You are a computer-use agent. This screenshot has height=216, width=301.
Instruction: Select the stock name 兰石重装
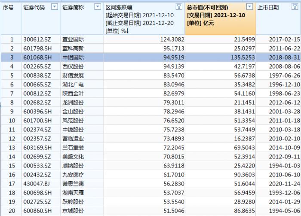73,148
